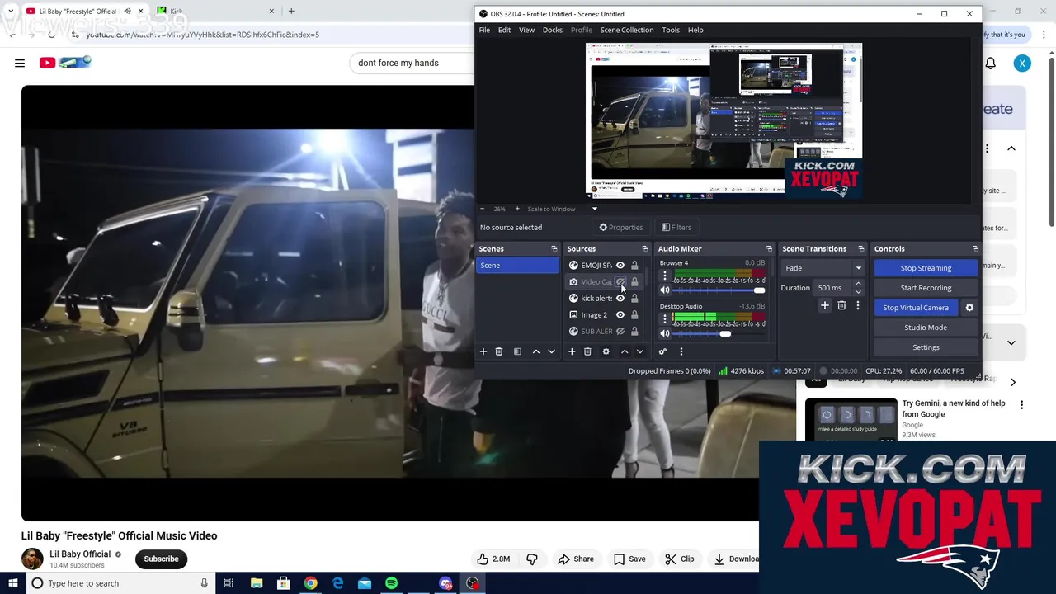
Task: Show next YouTube filter chips arrow
Action: pyautogui.click(x=1013, y=382)
